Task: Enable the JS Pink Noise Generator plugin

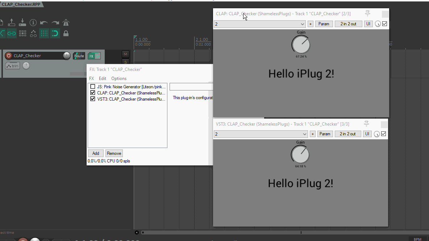Action: point(92,86)
